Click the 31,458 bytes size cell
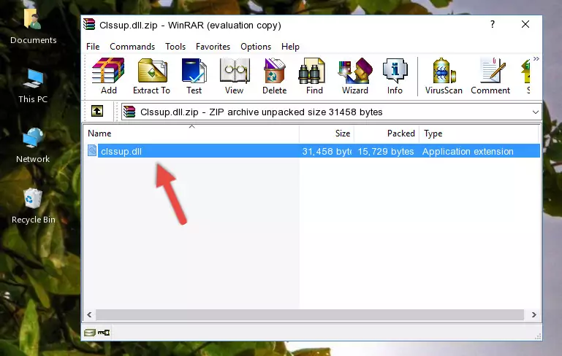This screenshot has height=356, width=562. (x=327, y=151)
